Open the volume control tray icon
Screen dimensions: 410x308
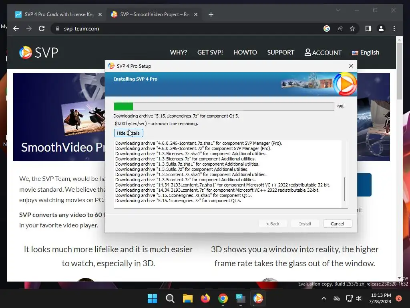pyautogui.click(x=359, y=298)
